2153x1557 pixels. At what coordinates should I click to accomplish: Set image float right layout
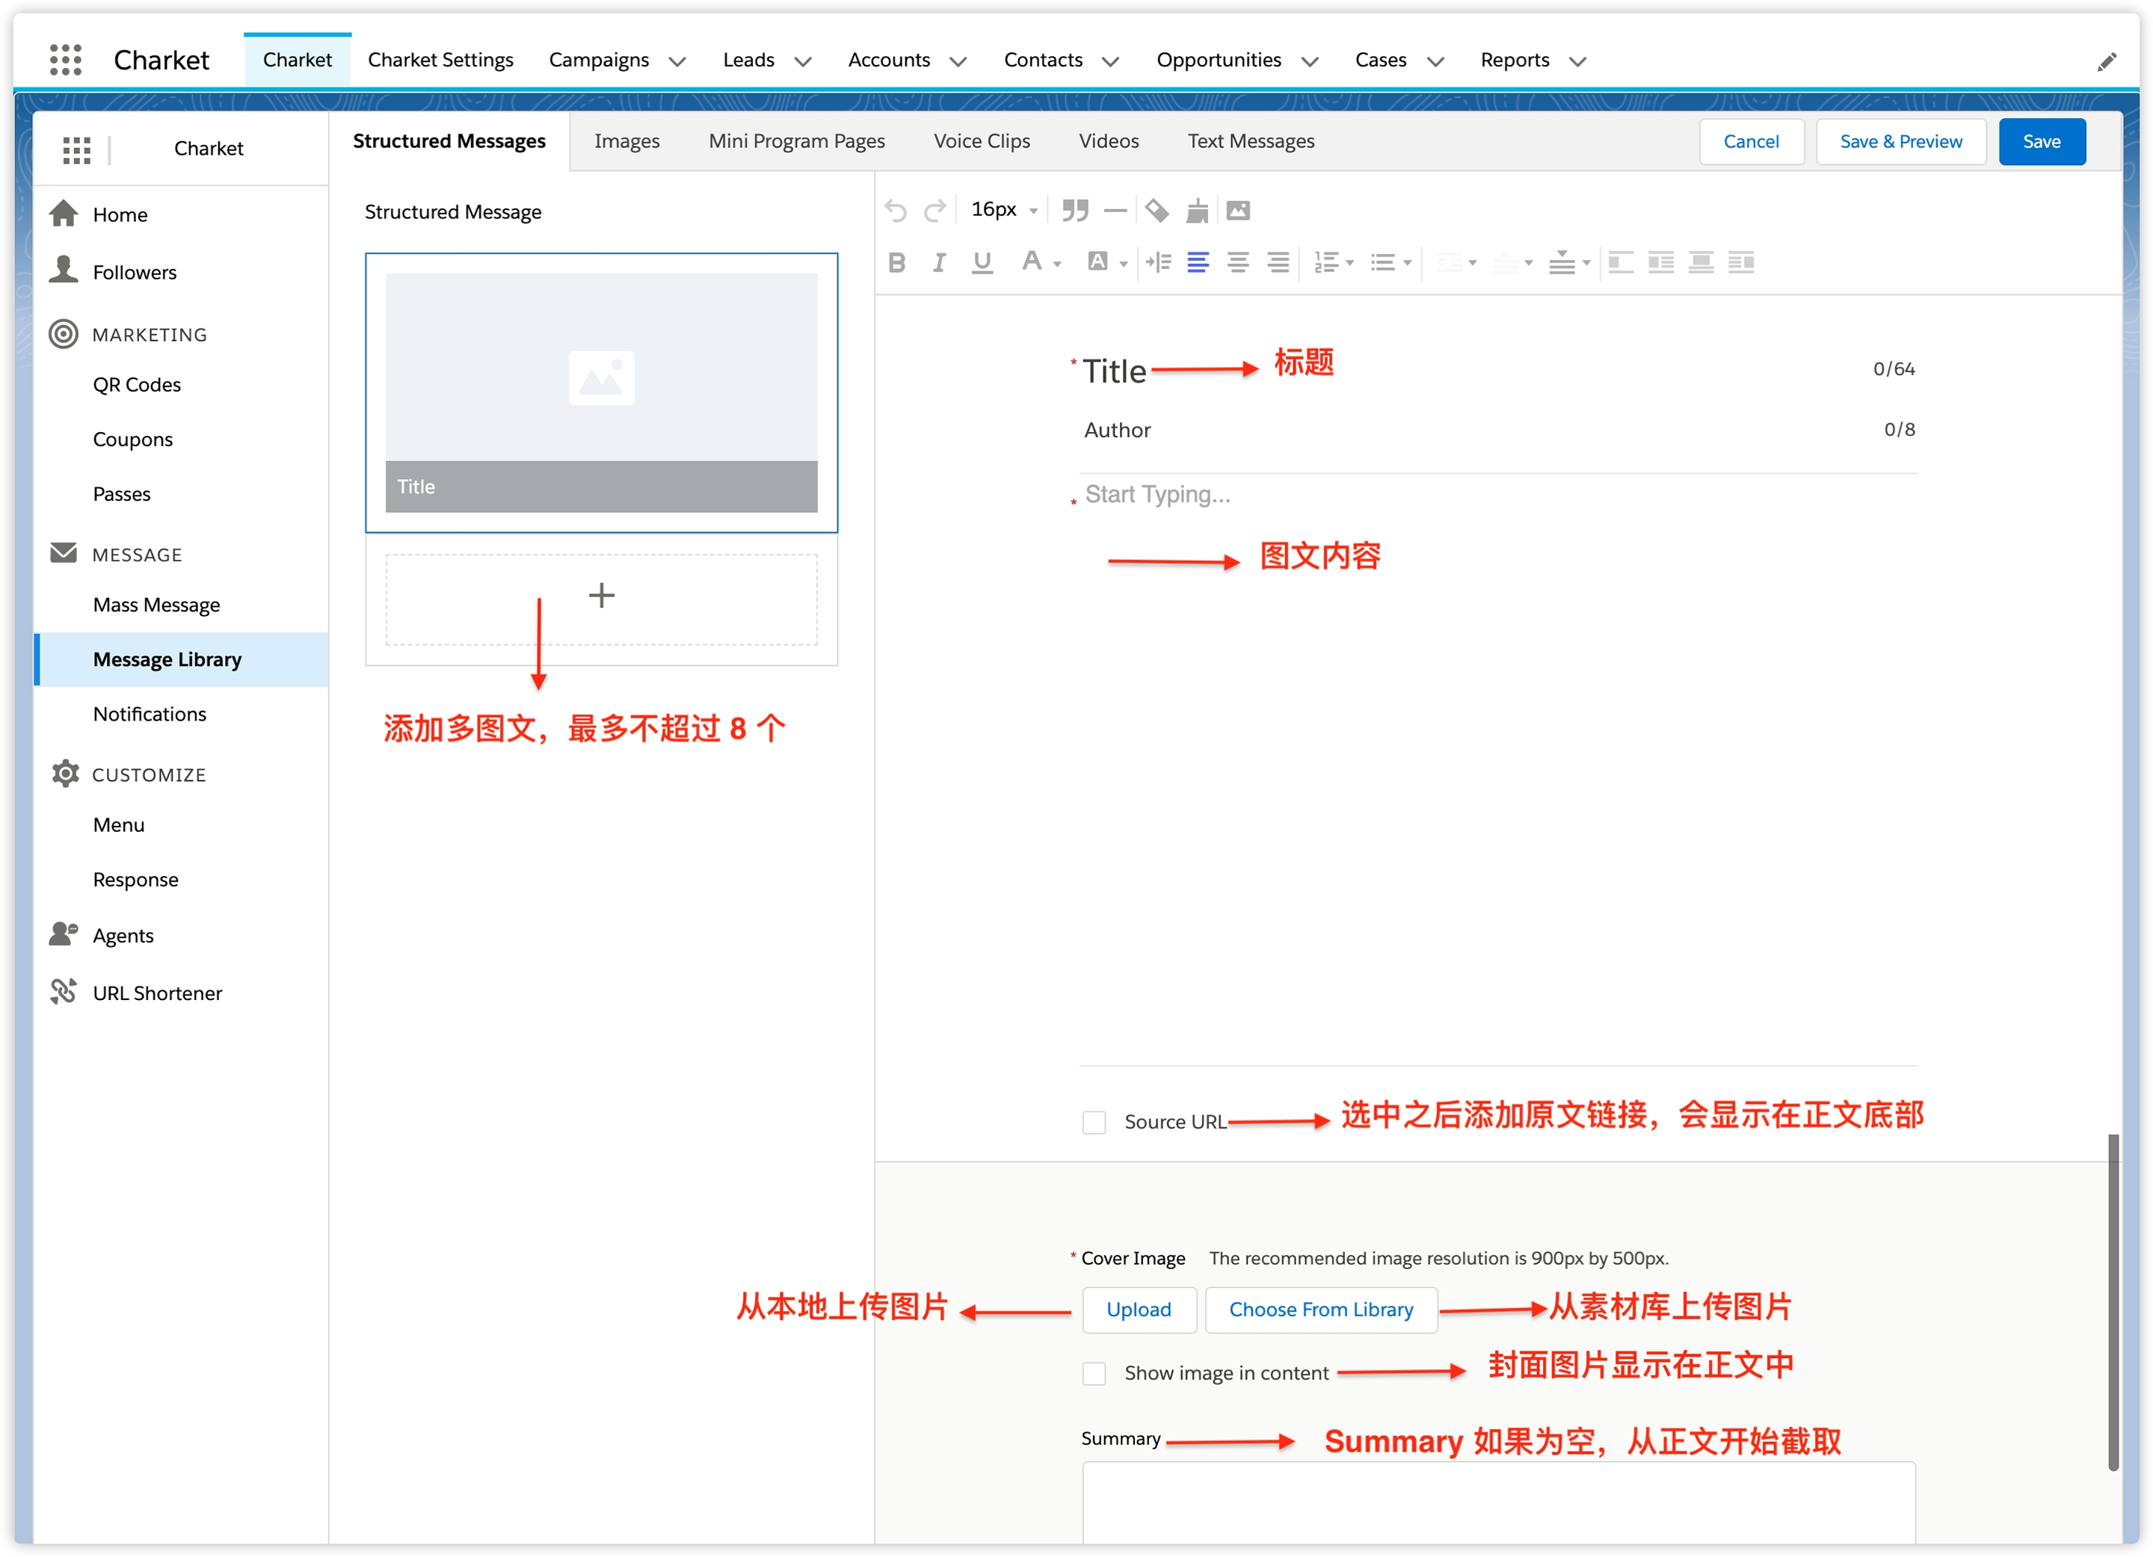point(1740,262)
